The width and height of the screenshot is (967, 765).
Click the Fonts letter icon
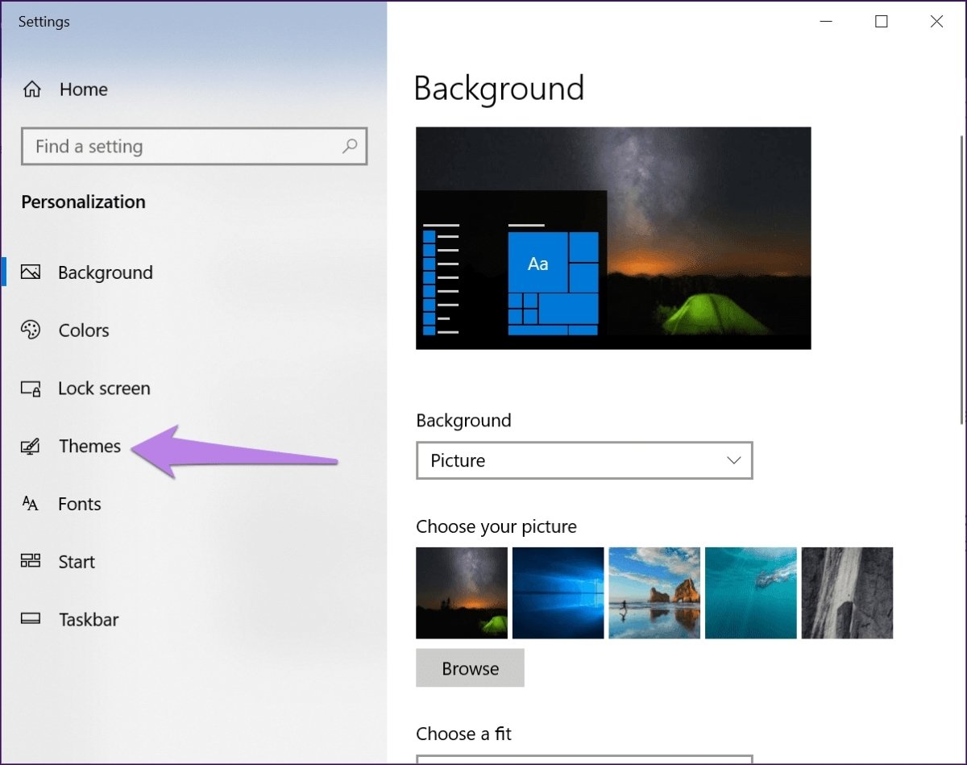[x=31, y=504]
